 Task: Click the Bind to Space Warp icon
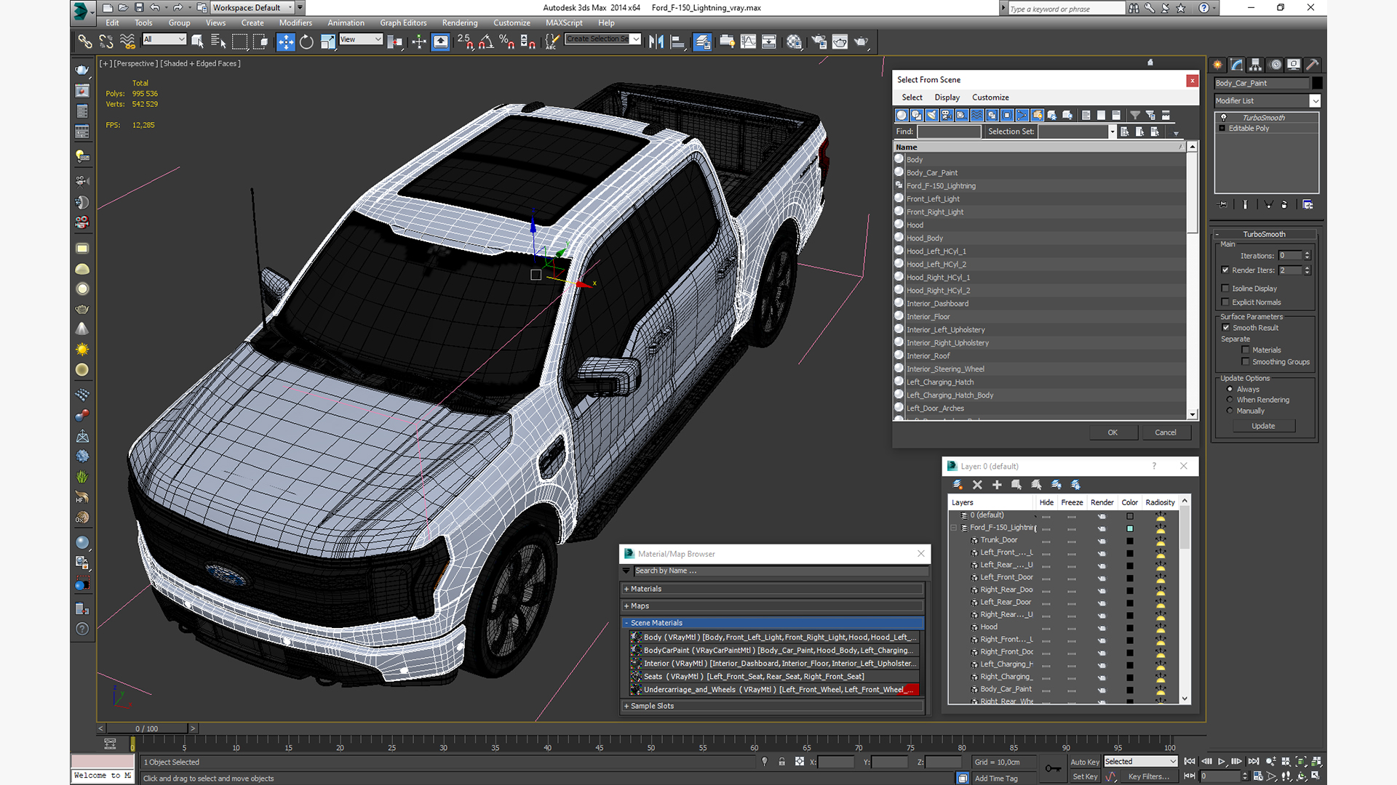tap(127, 41)
